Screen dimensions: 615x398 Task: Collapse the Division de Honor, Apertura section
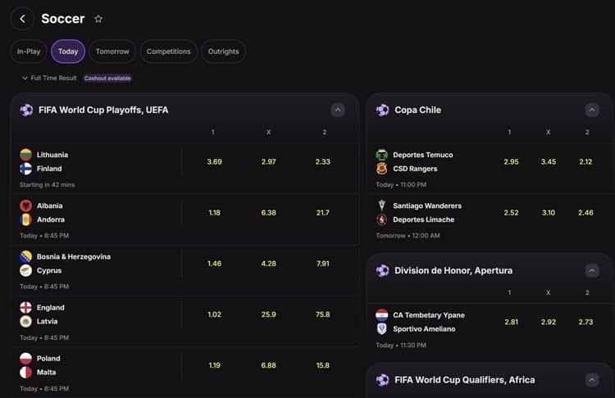click(592, 270)
